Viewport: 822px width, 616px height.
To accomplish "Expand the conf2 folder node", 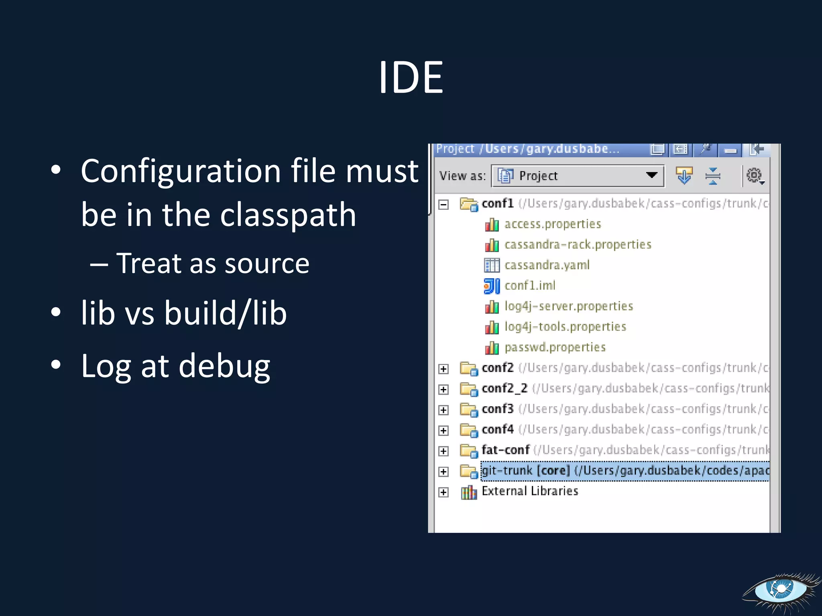I will point(444,369).
